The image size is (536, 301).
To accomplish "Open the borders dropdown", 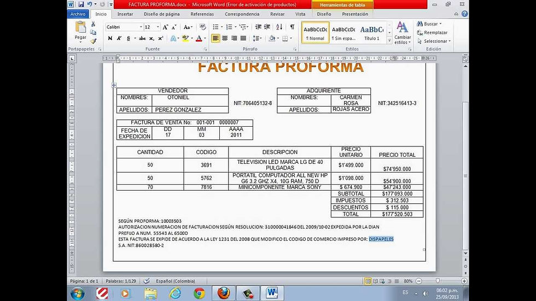I will [291, 38].
